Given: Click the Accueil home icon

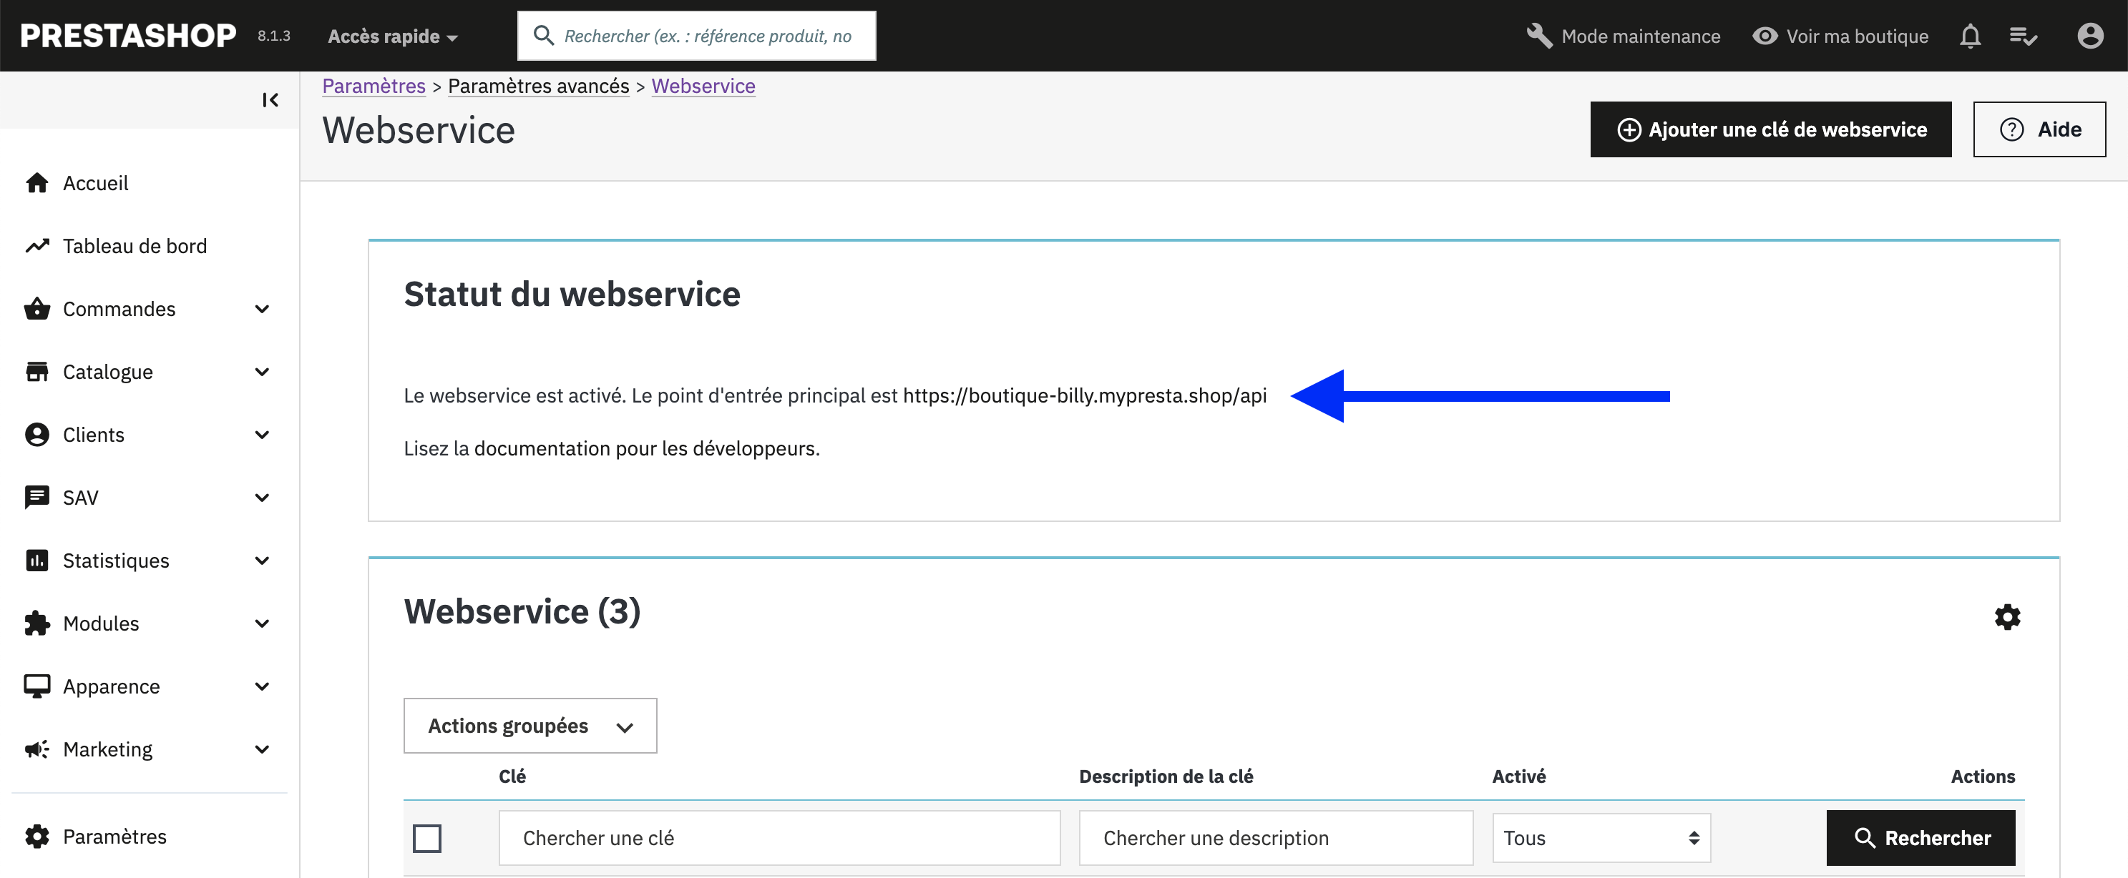Looking at the screenshot, I should 37,183.
